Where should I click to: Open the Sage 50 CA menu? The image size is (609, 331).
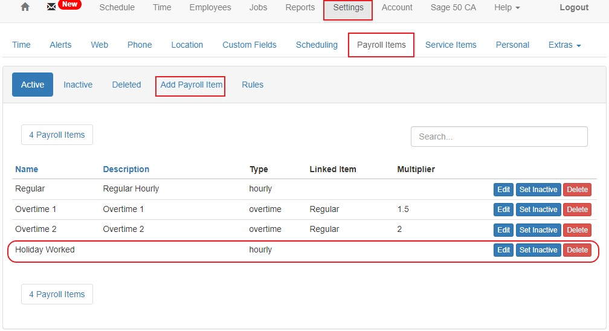click(x=453, y=7)
